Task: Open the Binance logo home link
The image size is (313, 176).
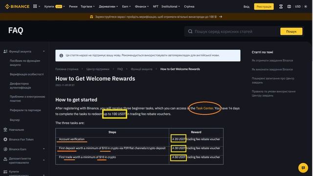Action: click(x=17, y=6)
